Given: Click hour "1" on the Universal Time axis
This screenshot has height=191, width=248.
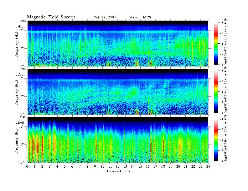Looking at the screenshot, I should click(35, 166).
